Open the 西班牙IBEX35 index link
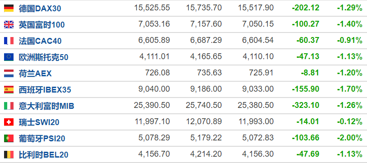The height and width of the screenshot is (163, 367). click(45, 90)
